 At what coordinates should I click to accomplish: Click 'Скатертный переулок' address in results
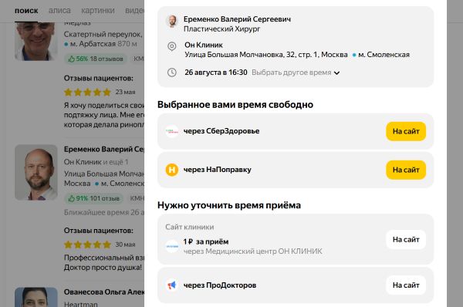103,34
